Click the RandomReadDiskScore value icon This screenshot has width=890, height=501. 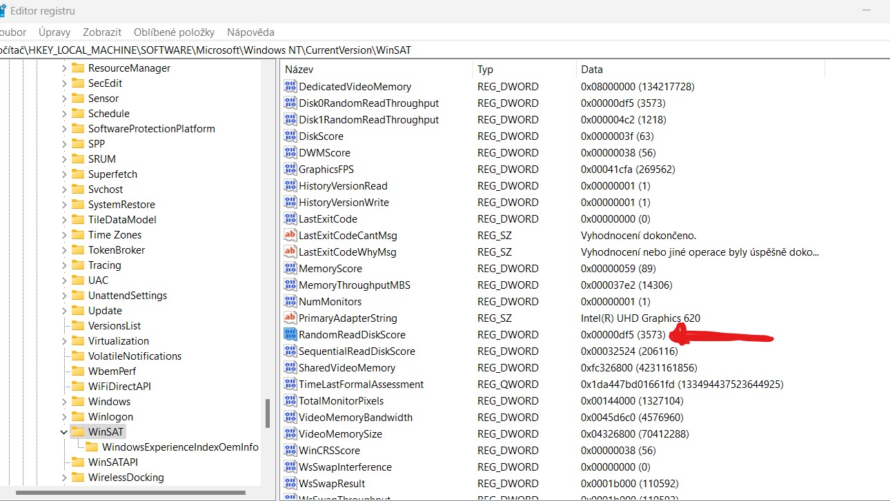pos(290,334)
